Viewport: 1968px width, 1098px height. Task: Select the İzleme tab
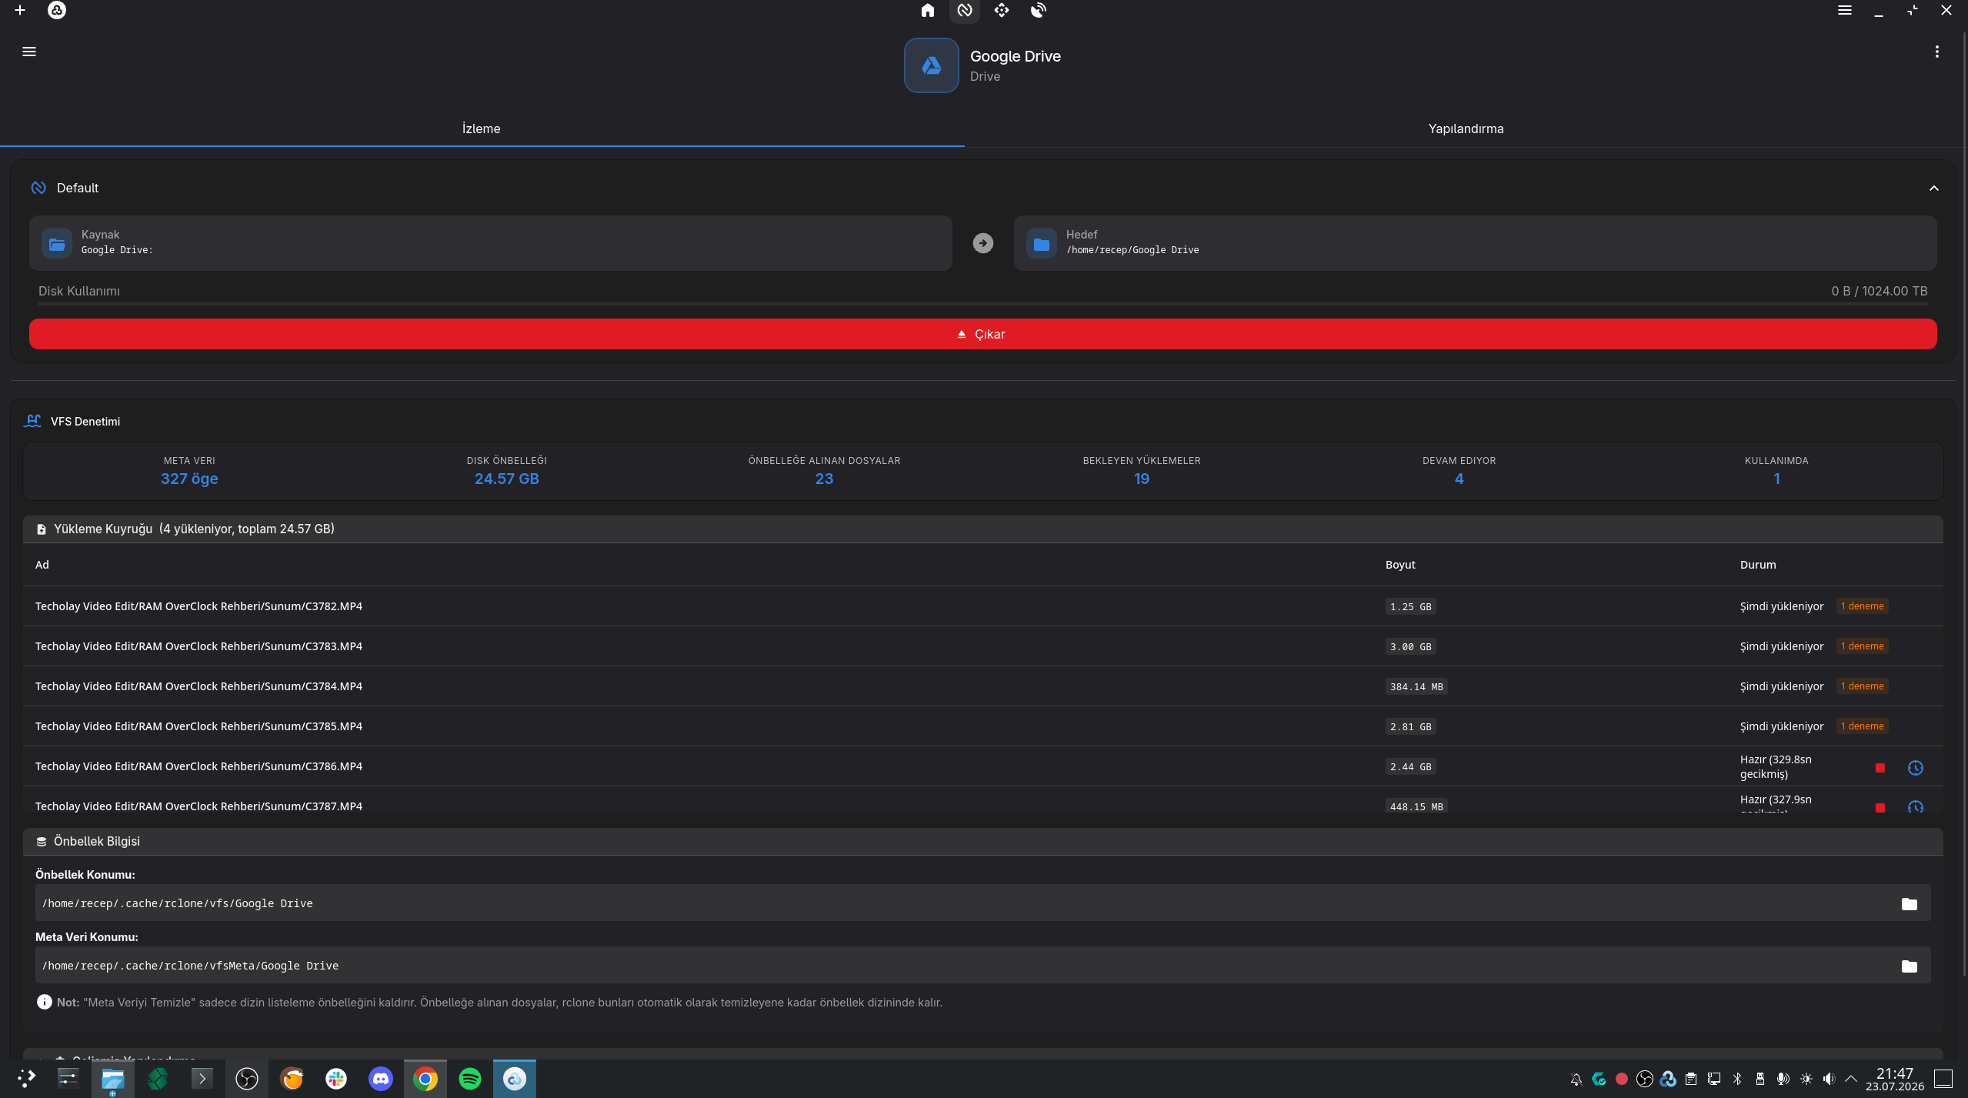coord(482,128)
